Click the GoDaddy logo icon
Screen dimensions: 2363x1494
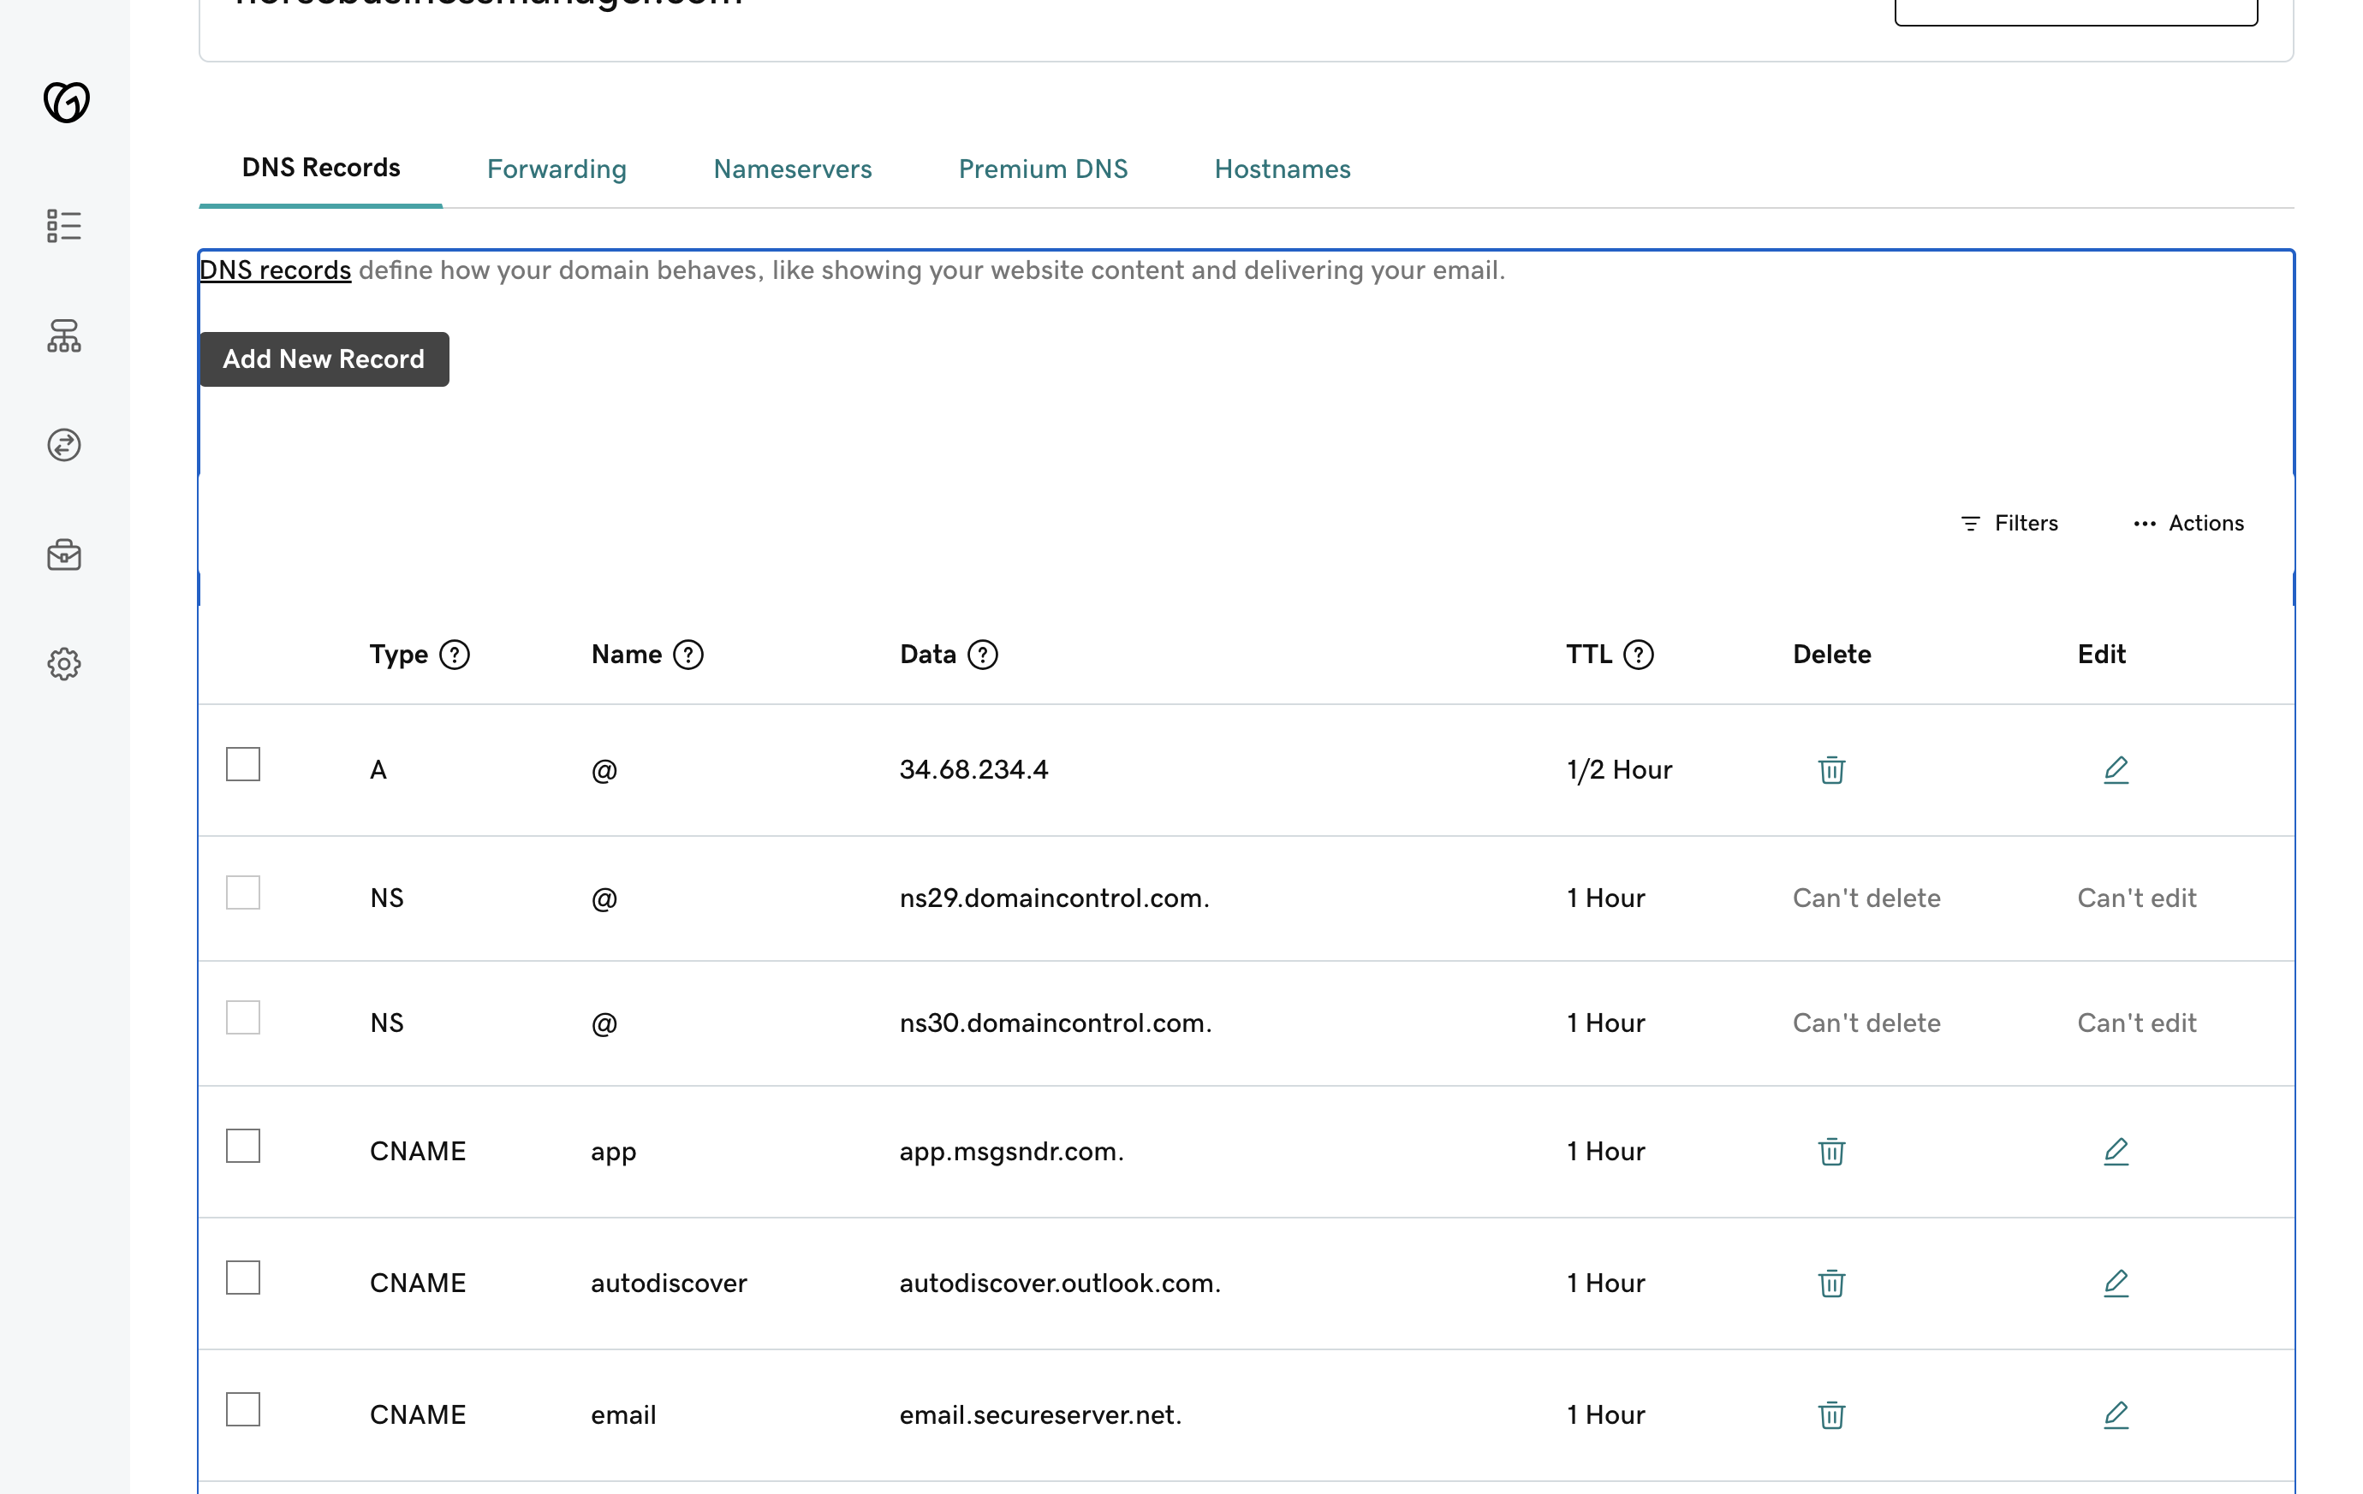coord(66,102)
